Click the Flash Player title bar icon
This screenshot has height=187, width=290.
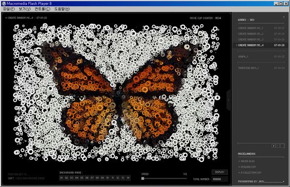tap(4, 3)
